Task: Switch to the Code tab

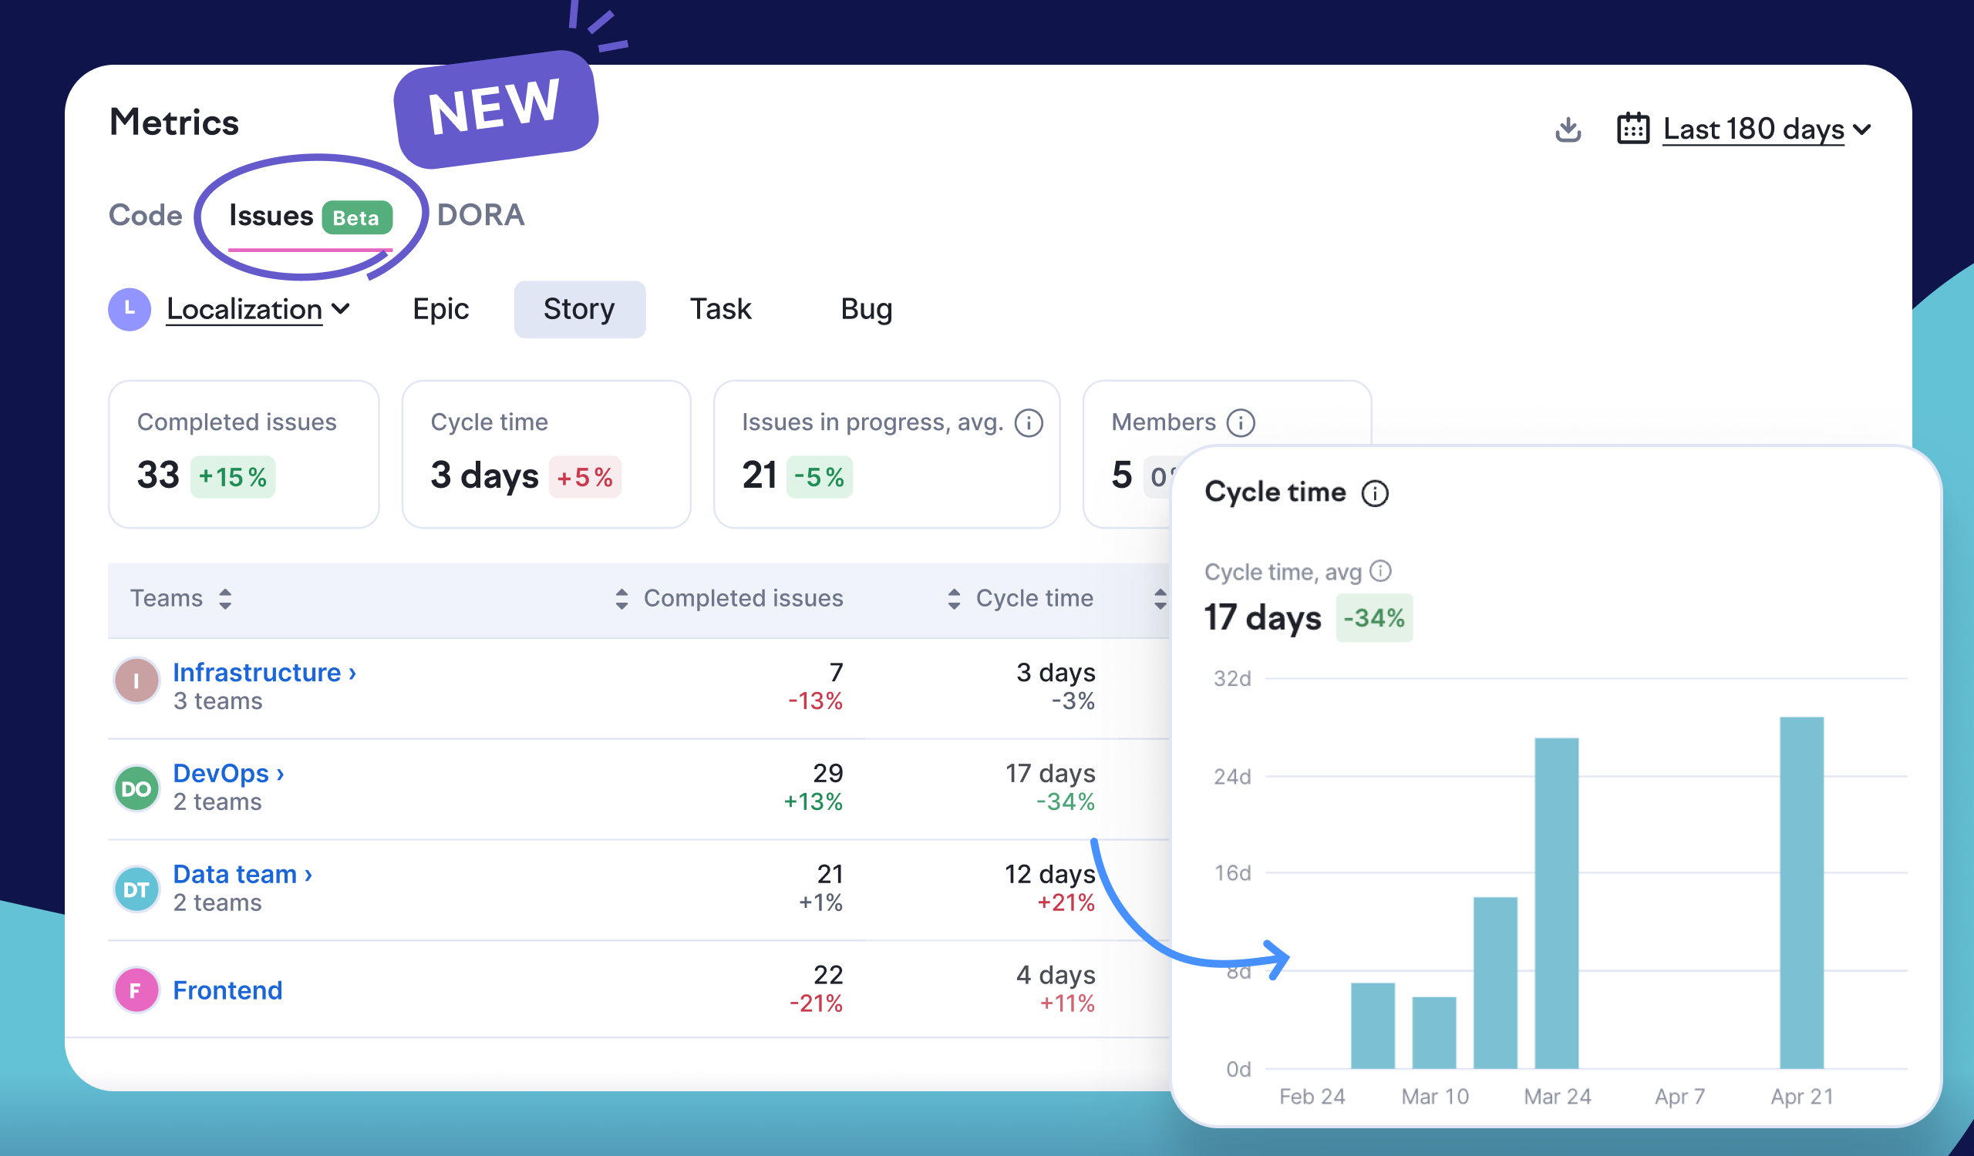Action: tap(145, 215)
